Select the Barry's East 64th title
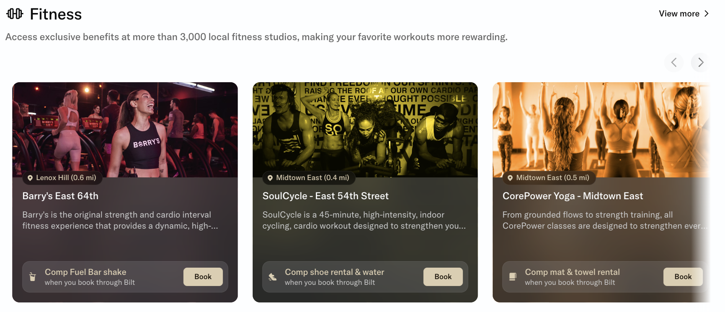The width and height of the screenshot is (725, 312). (x=60, y=196)
